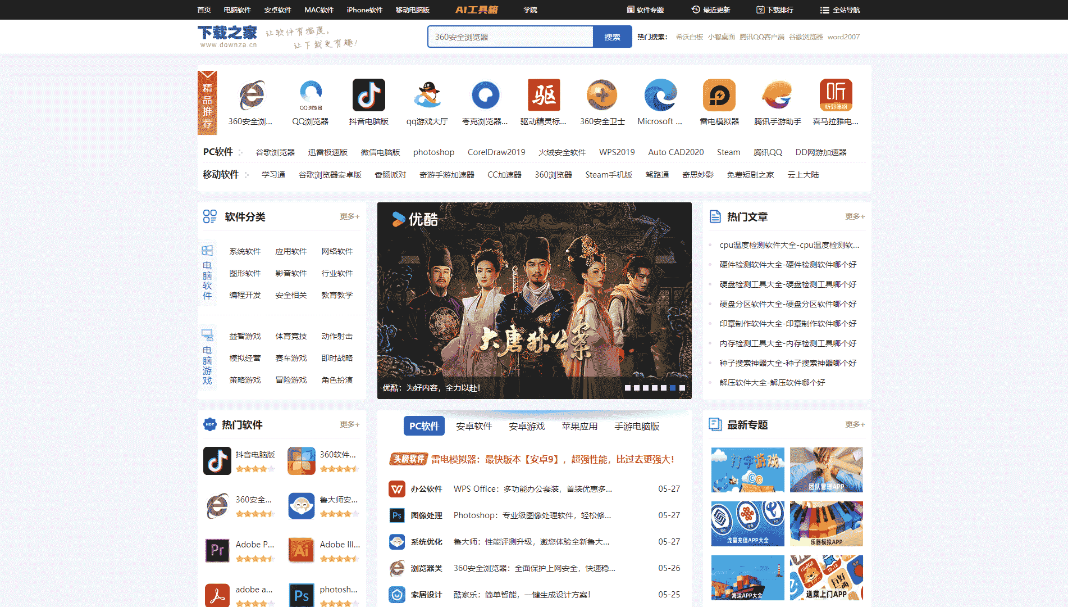
Task: Select the highlighted blue carousel dot
Action: pos(673,388)
